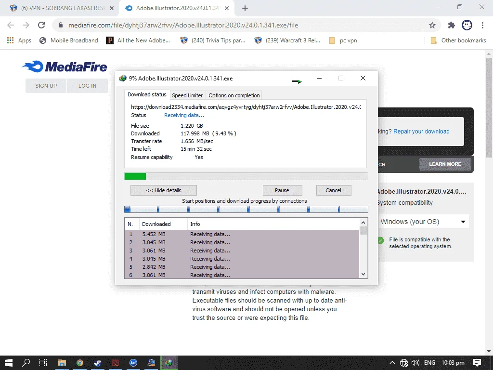The width and height of the screenshot is (493, 370).
Task: Open the Chrome profile avatar
Action: click(x=467, y=25)
